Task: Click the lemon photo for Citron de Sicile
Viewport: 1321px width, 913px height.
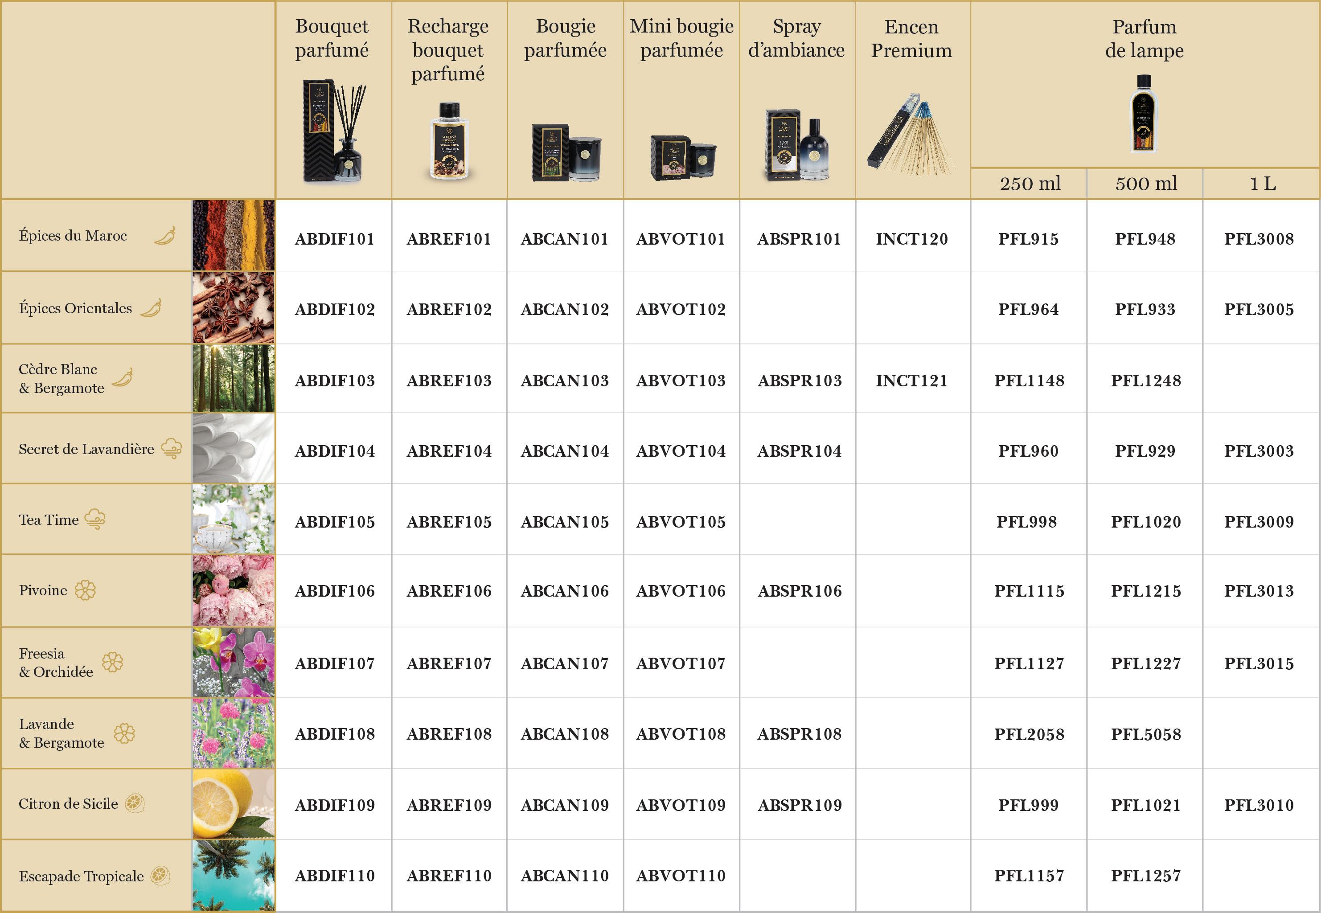Action: pos(234,804)
